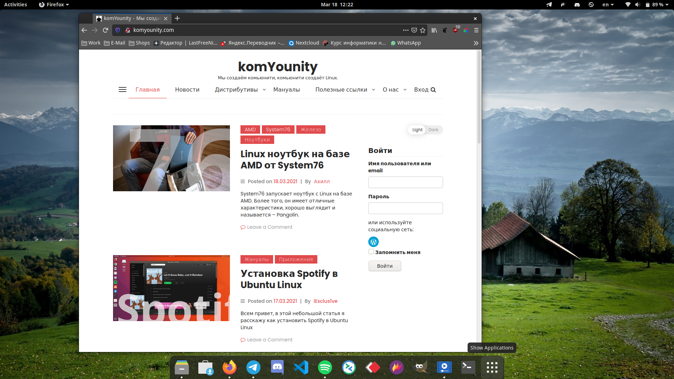
Task: Tick the 'Запомнить меня' checkbox
Action: coord(371,252)
